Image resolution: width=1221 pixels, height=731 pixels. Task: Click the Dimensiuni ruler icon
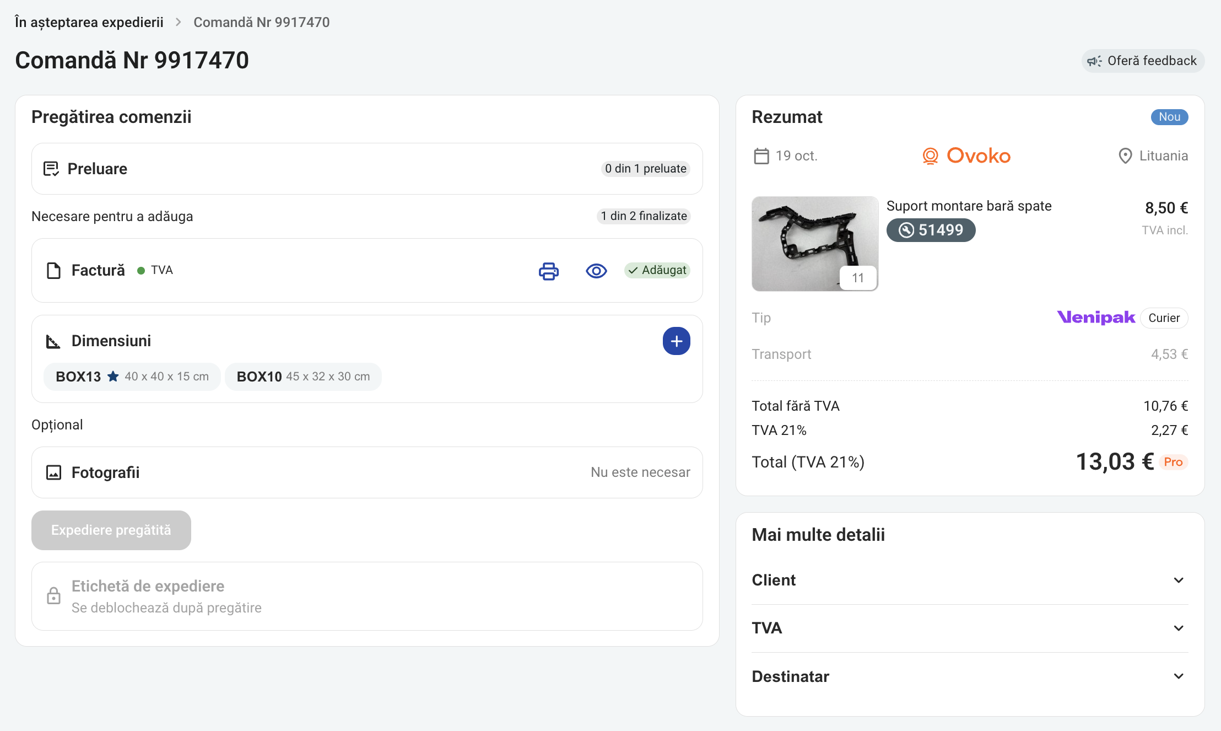click(53, 341)
